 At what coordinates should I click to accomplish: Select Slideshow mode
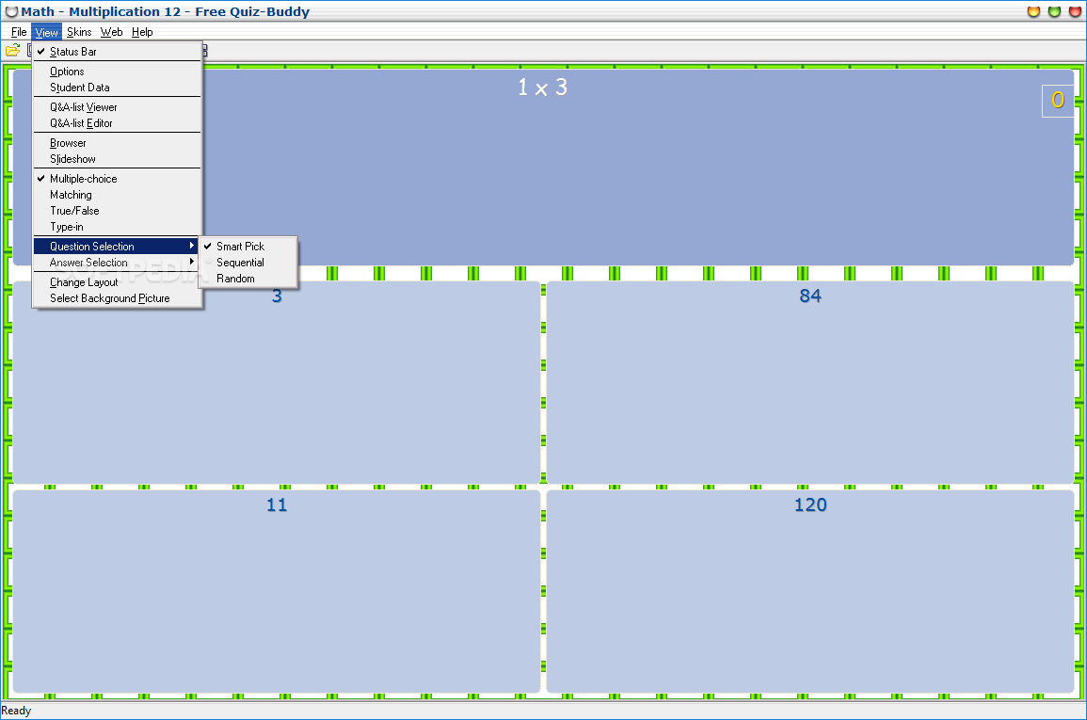[117, 159]
